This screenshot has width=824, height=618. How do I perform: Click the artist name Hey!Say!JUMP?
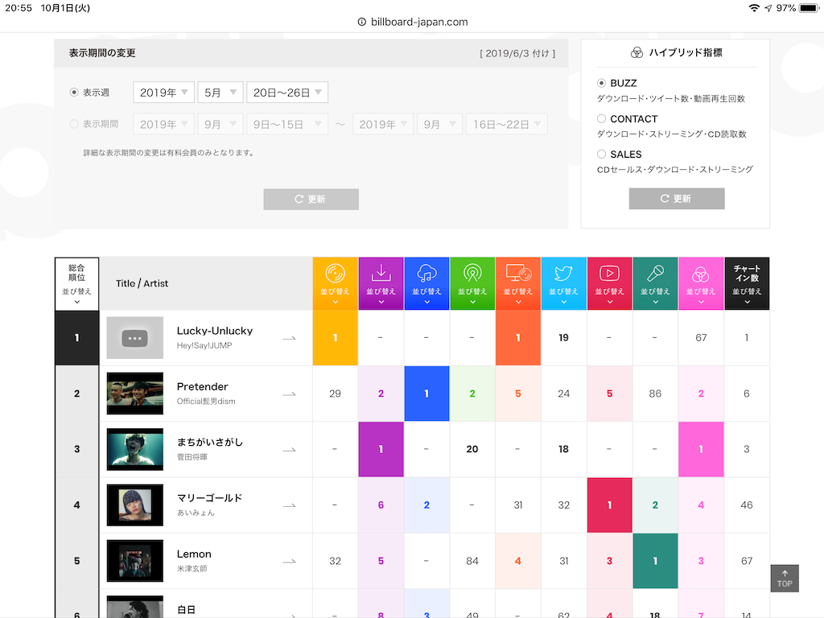point(204,346)
